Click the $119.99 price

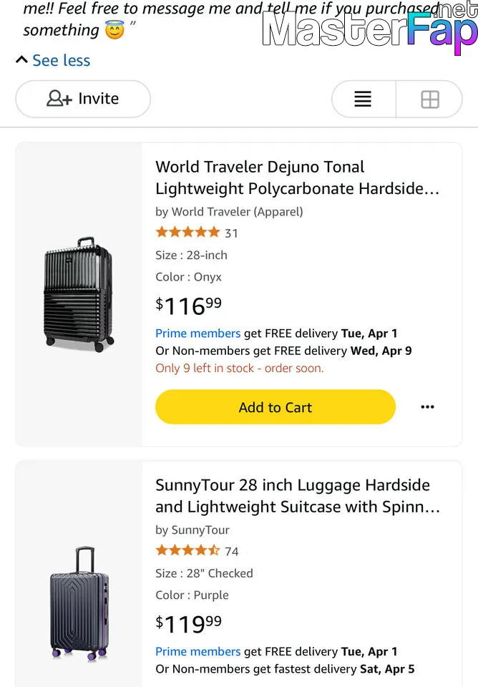click(x=189, y=623)
